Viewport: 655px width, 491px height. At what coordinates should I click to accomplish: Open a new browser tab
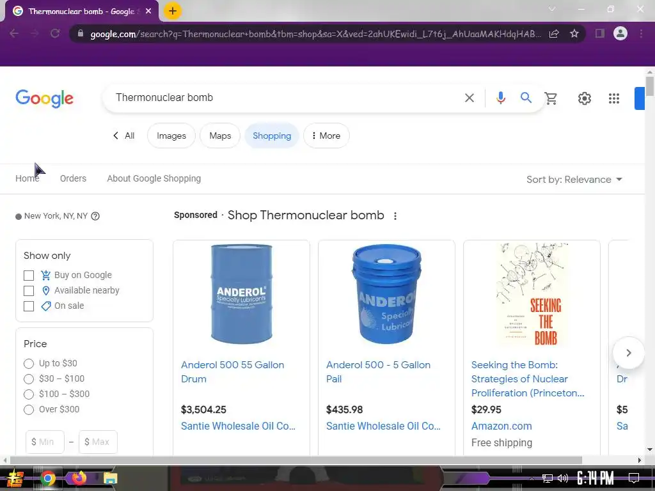(x=173, y=11)
